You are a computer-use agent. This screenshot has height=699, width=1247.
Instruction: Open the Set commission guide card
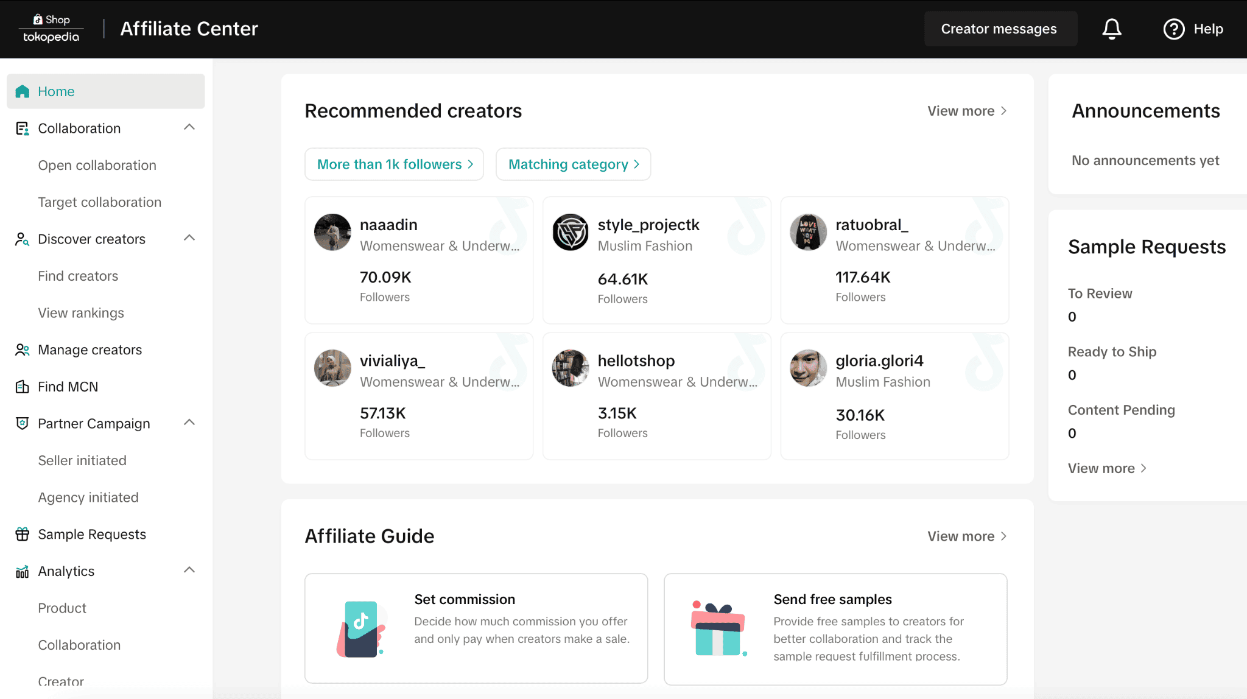coord(476,628)
